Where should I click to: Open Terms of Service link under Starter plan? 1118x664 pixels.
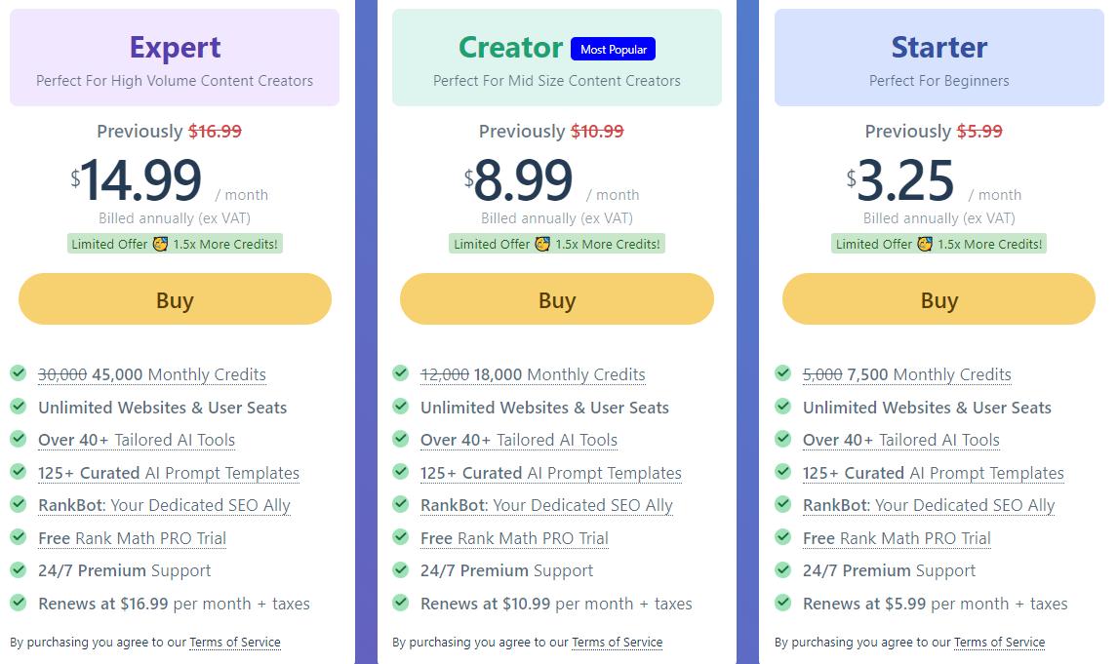click(x=999, y=643)
